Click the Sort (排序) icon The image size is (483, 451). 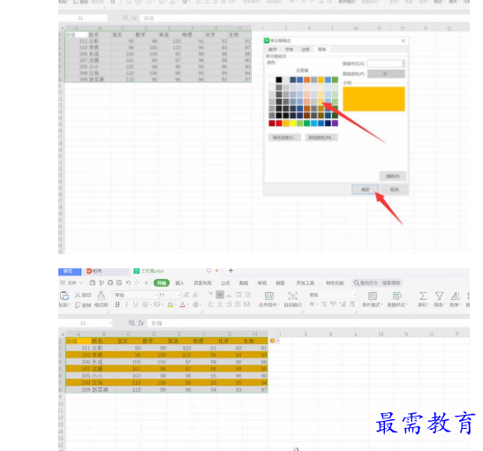pyautogui.click(x=455, y=297)
